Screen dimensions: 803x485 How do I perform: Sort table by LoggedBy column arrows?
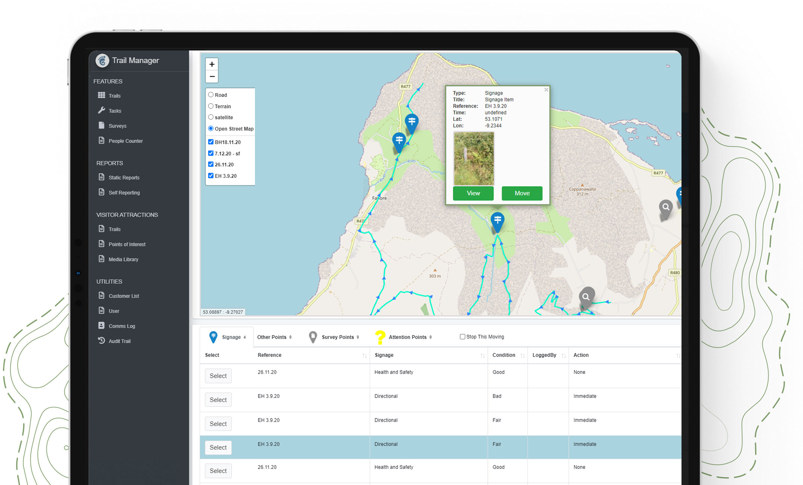564,355
